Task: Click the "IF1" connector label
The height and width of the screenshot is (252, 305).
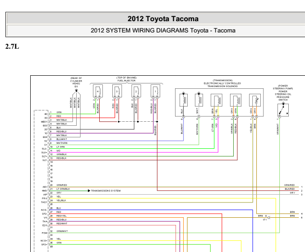Action: coord(265,220)
